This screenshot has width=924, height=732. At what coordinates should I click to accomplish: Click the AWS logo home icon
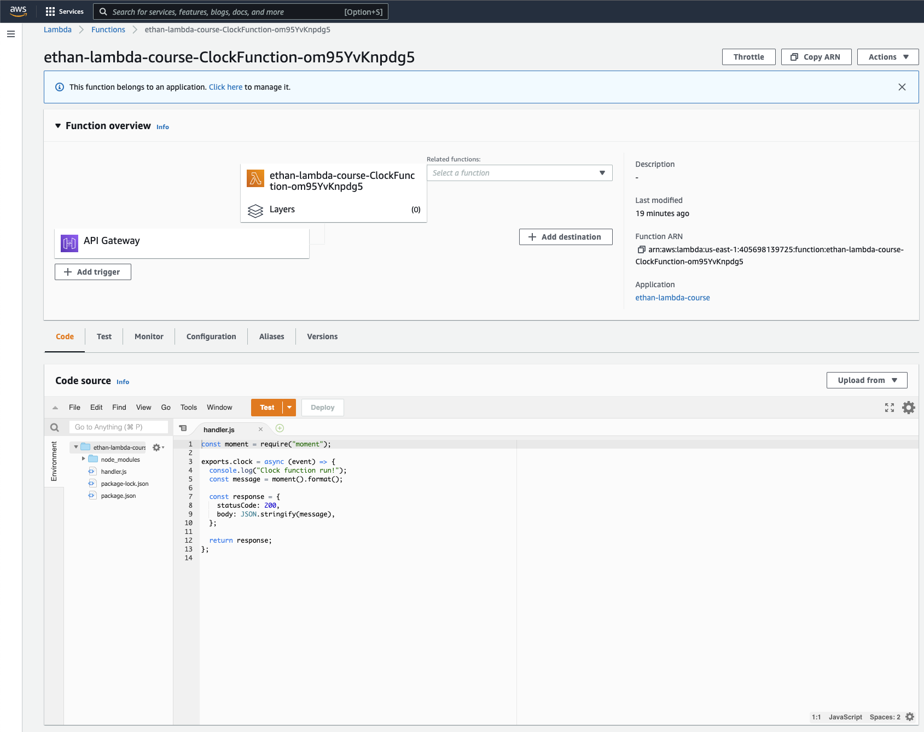coord(18,11)
